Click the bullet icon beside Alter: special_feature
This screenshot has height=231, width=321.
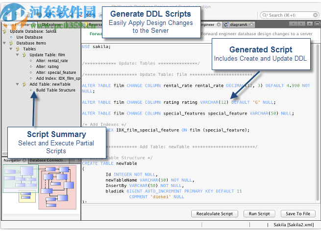point(31,72)
